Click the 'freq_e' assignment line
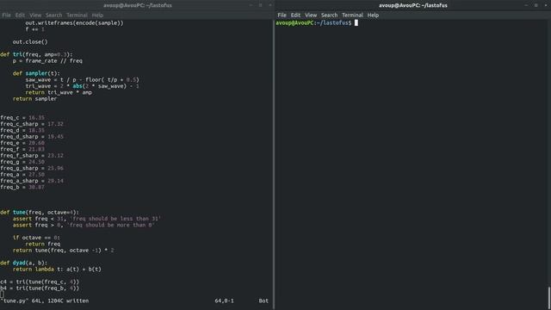 (x=22, y=143)
